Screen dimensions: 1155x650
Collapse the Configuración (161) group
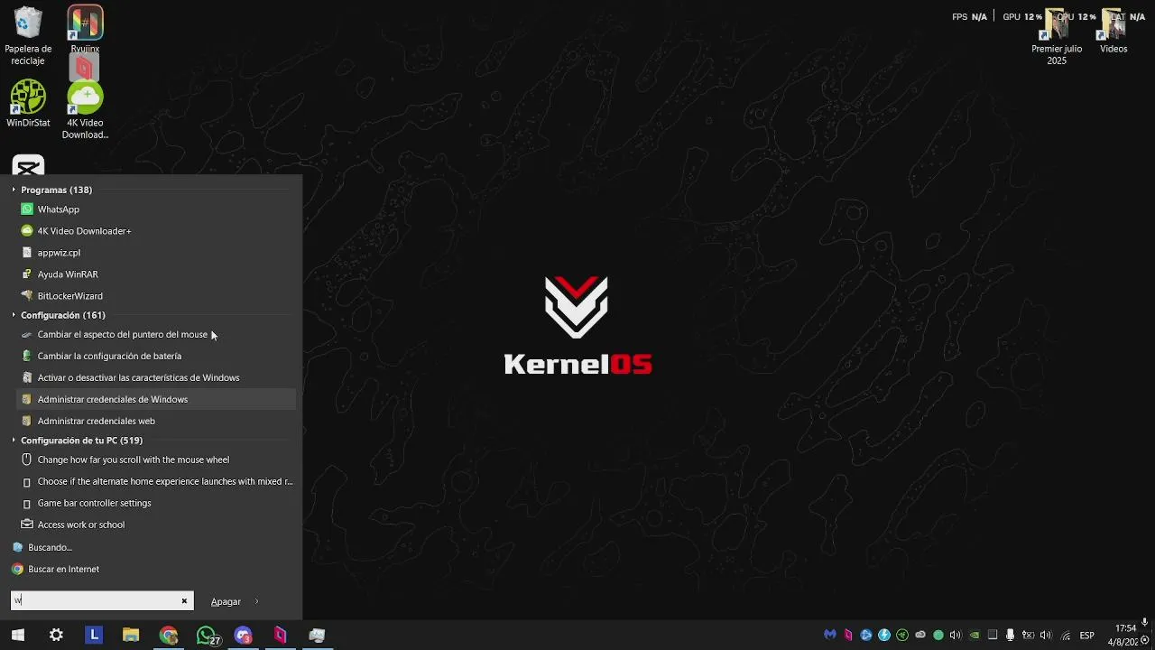pyautogui.click(x=14, y=315)
